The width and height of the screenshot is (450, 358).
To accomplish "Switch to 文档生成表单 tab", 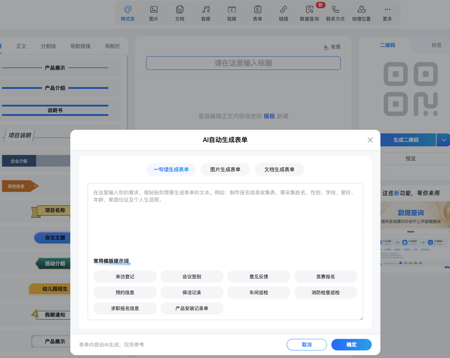I will (279, 169).
